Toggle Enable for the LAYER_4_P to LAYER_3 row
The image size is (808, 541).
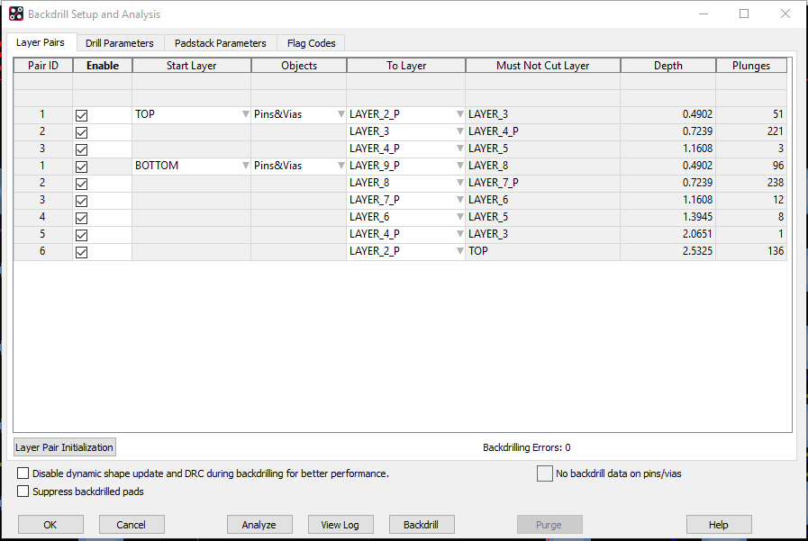pos(81,235)
